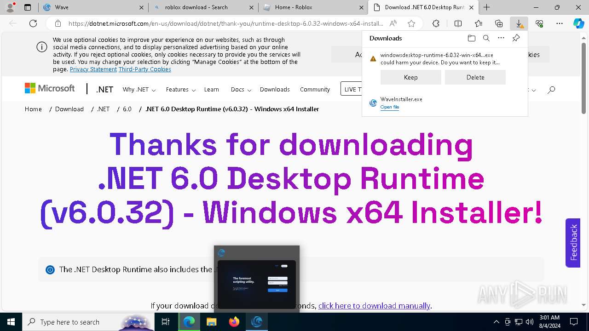Click here to download manually link
Image resolution: width=589 pixels, height=331 pixels.
click(374, 306)
